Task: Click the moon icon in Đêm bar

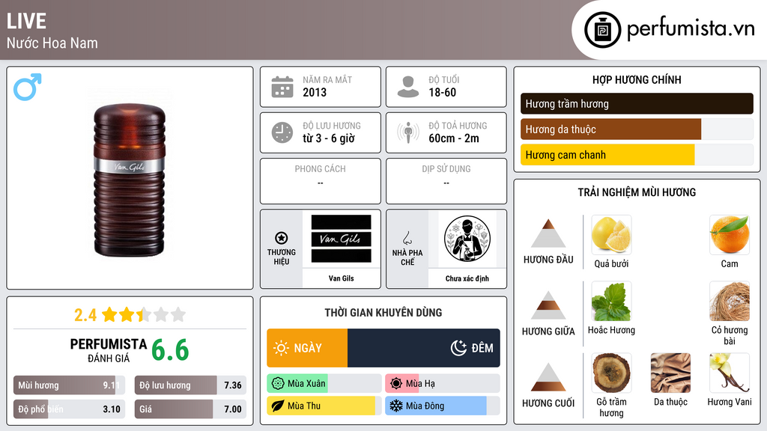Action: click(x=458, y=348)
